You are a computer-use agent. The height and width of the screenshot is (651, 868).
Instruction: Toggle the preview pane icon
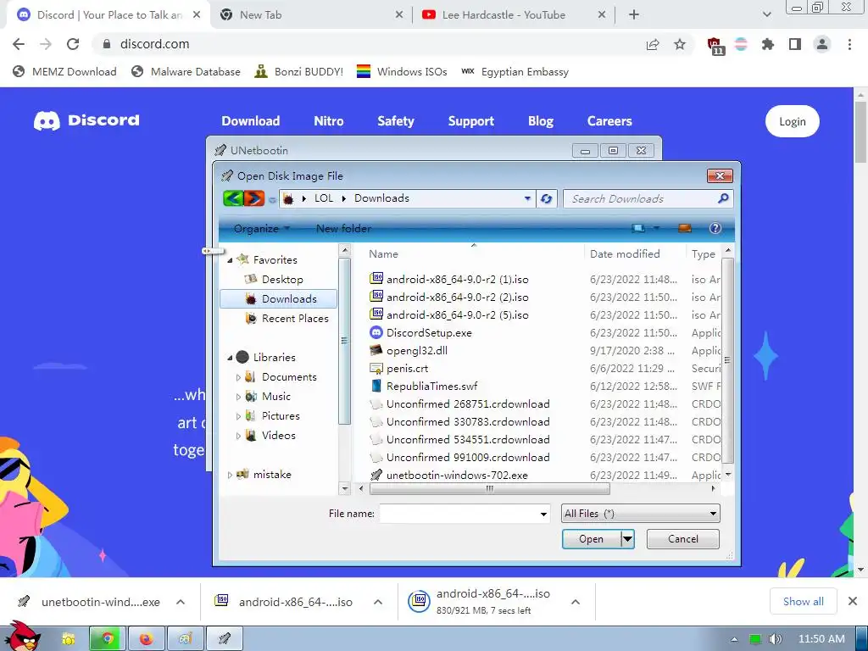tap(685, 228)
